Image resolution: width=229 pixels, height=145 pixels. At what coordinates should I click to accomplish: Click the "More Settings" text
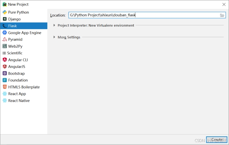pyautogui.click(x=69, y=37)
